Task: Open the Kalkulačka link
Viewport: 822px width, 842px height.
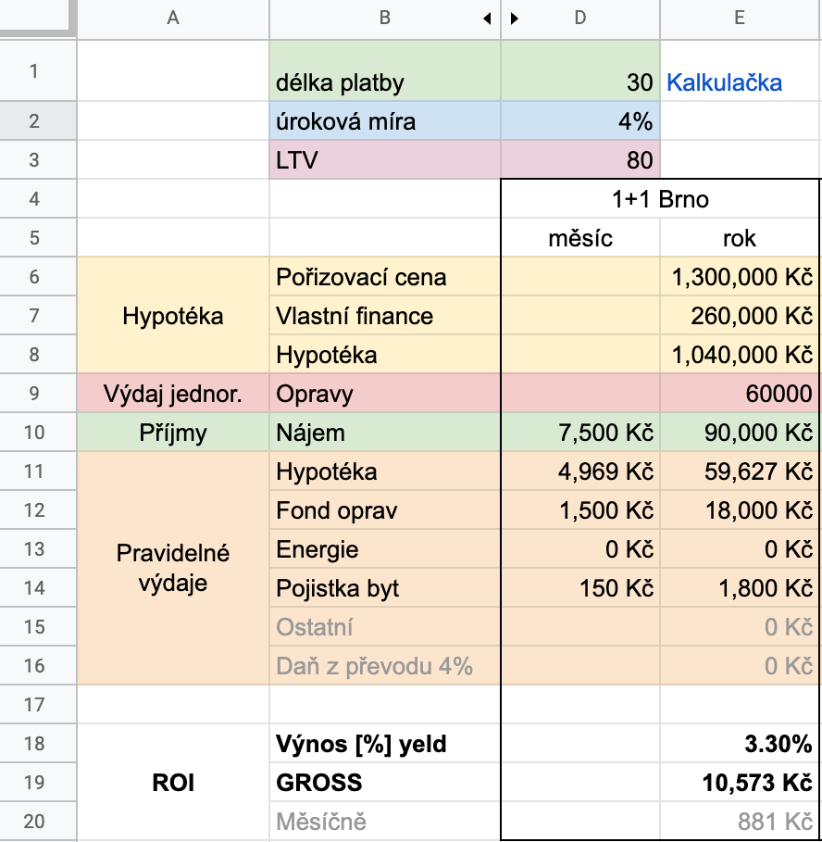Action: coord(724,83)
